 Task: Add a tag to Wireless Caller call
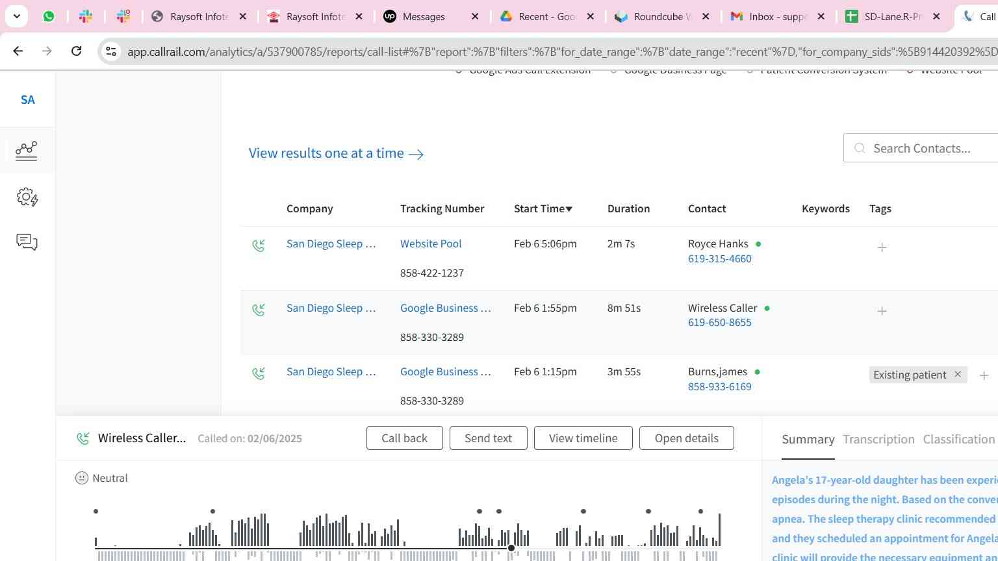coord(882,311)
